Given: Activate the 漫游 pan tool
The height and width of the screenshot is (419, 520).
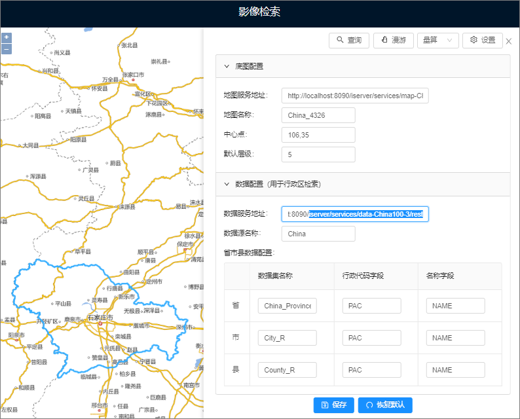Looking at the screenshot, I should (394, 41).
